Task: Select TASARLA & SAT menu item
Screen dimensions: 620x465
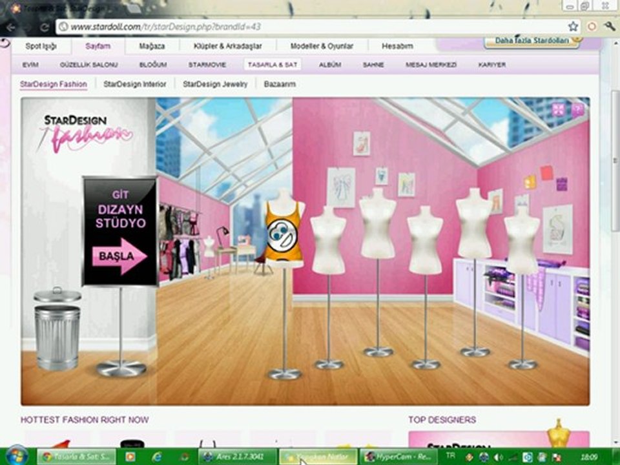Action: tap(273, 65)
